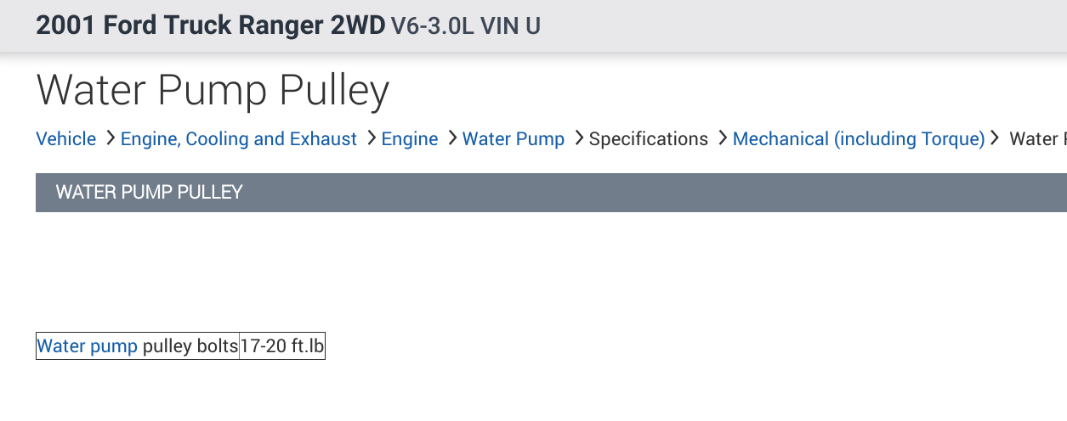Click the 'pulley bolts' text in table
The height and width of the screenshot is (421, 1067).
tap(190, 346)
